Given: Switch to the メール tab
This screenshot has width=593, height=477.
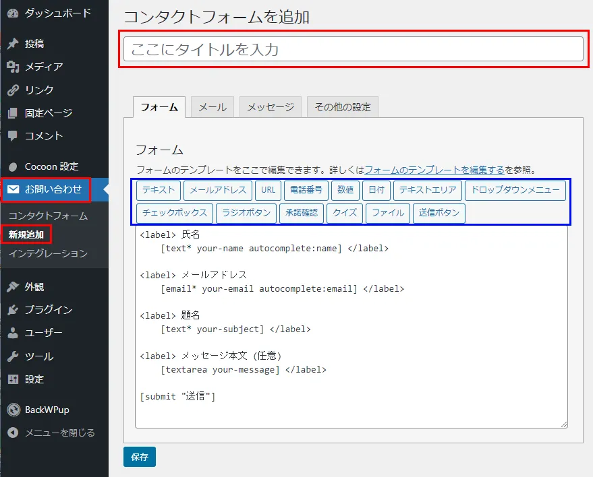Looking at the screenshot, I should [213, 107].
